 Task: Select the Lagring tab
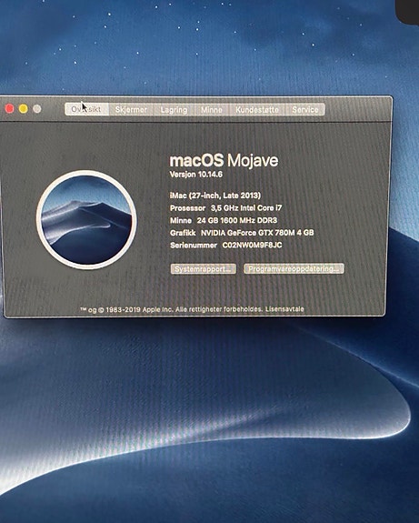click(174, 110)
